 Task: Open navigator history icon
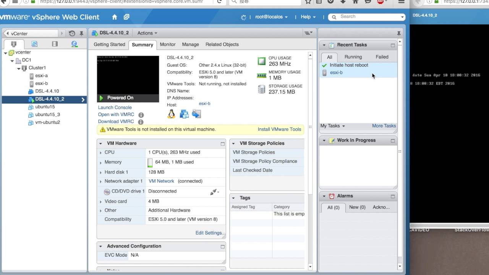point(72,34)
